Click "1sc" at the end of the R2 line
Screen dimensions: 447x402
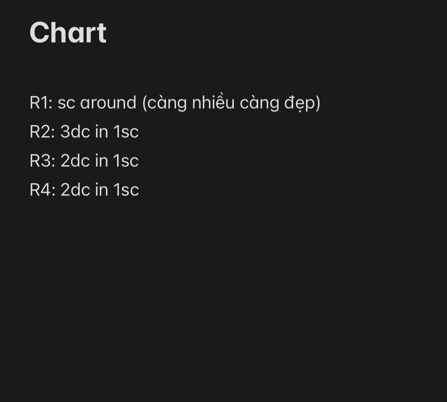click(x=126, y=132)
